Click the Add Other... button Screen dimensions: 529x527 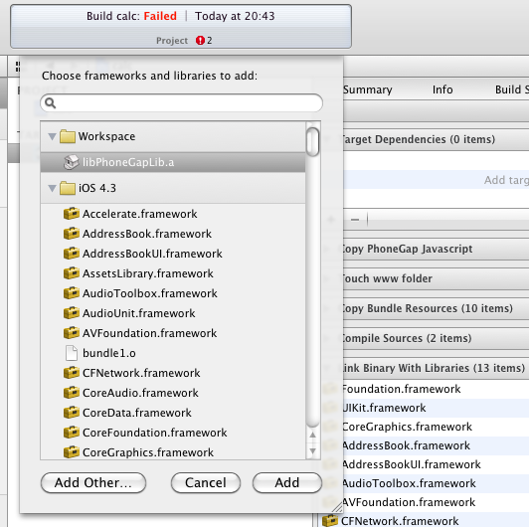tap(93, 482)
